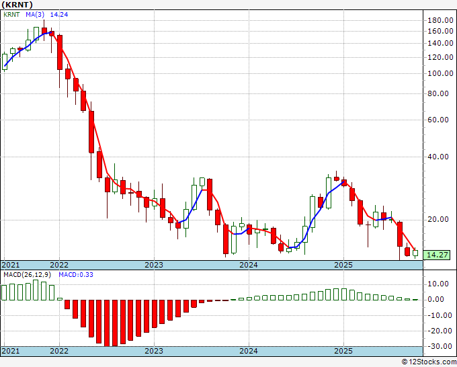Click the MACD(26,12,9) indicator label
457x367 pixels.
[27, 275]
